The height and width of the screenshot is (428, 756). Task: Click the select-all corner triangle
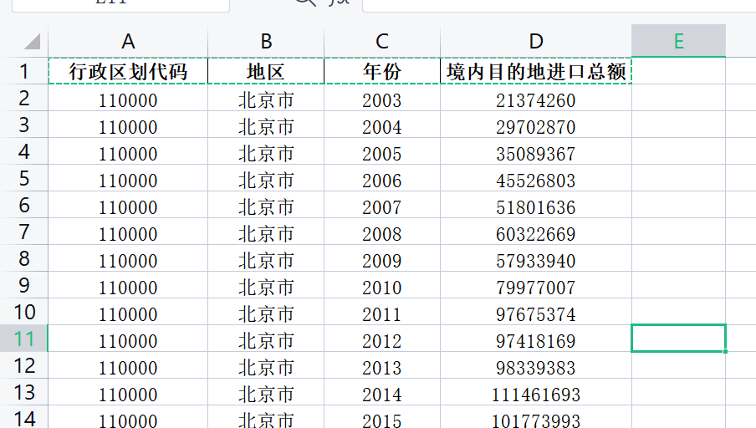(x=32, y=42)
